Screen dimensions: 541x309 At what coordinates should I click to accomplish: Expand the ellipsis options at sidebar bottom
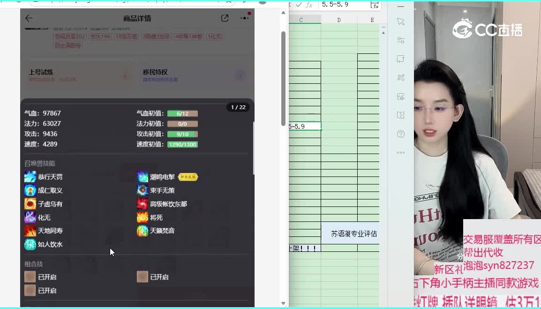(x=401, y=152)
